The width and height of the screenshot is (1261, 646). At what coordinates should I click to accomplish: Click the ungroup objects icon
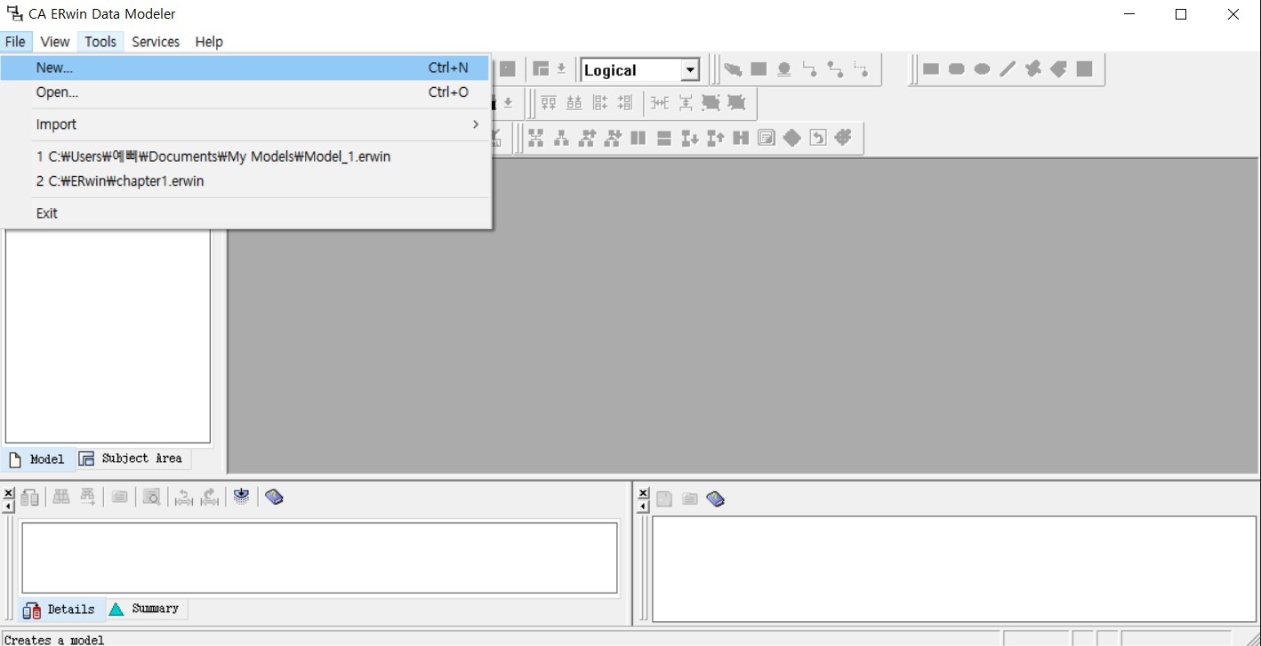tap(736, 103)
